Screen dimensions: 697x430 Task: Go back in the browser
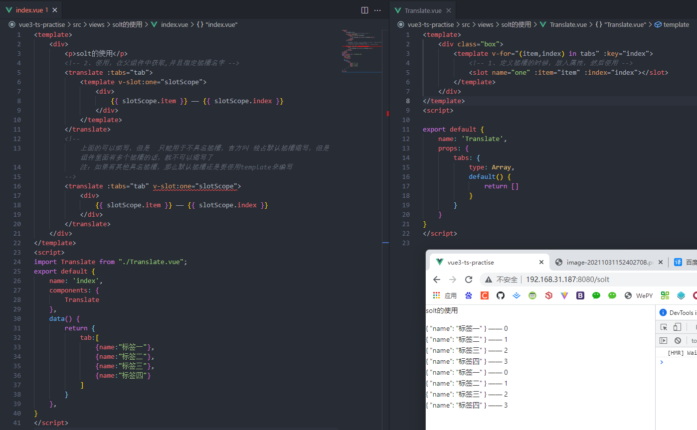click(x=437, y=280)
